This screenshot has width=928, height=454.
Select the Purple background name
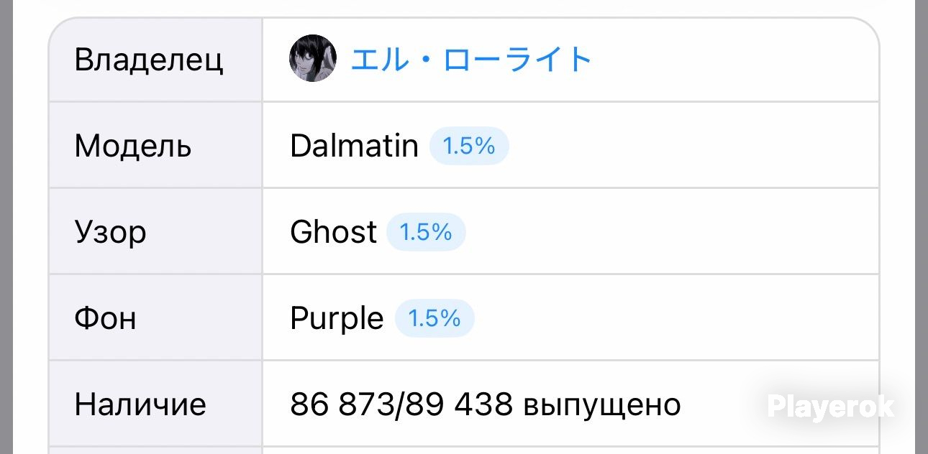[x=337, y=318]
